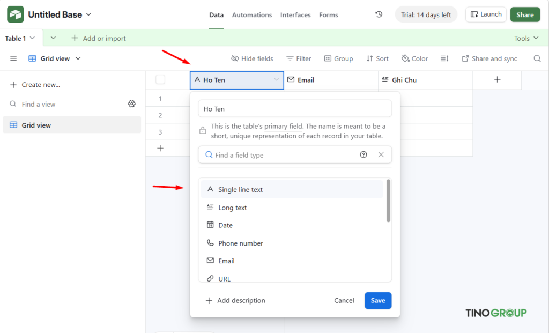Open the Interfaces tab

(x=295, y=14)
